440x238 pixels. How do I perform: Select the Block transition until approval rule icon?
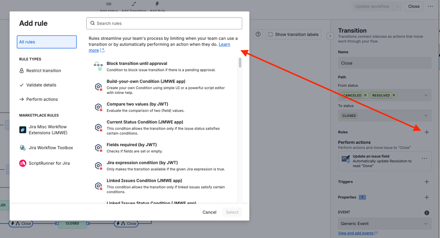coord(98,66)
